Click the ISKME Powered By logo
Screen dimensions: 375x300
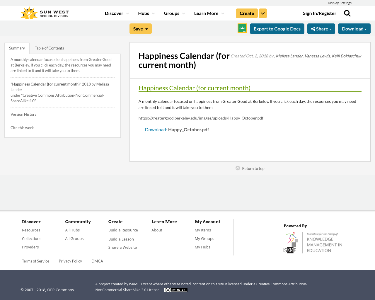(313, 242)
